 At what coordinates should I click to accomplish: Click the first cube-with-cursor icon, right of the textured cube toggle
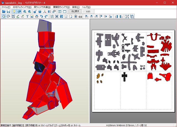pyautogui.click(x=25, y=12)
